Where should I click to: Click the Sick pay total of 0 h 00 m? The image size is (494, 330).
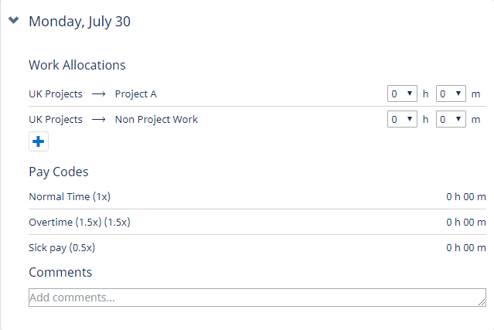[465, 248]
